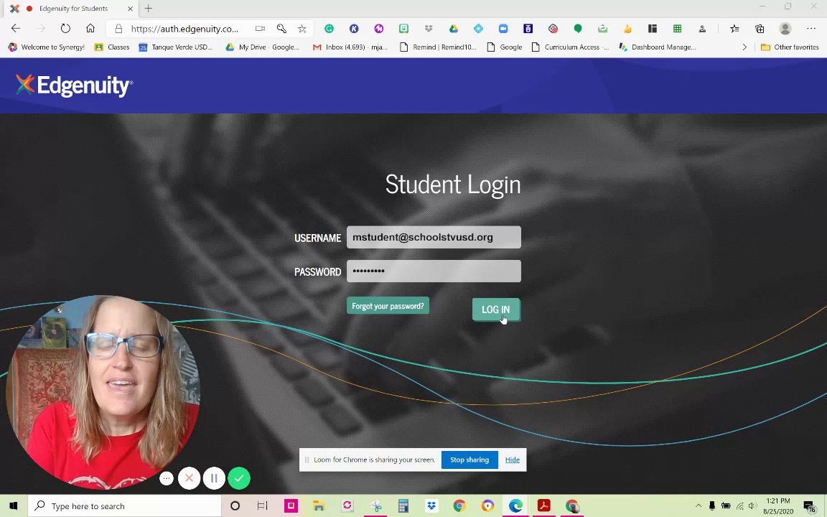This screenshot has height=517, width=827.
Task: Open the zoom magnifier icon in address bar
Action: pyautogui.click(x=281, y=29)
